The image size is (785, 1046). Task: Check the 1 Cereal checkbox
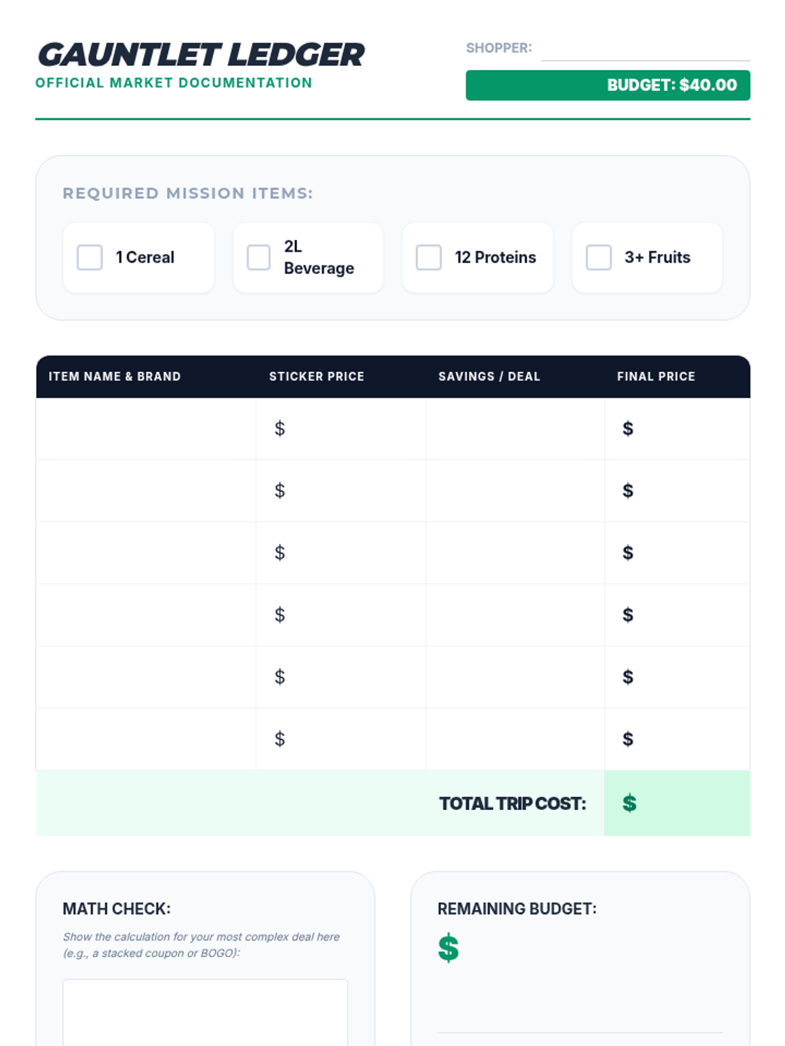[90, 258]
